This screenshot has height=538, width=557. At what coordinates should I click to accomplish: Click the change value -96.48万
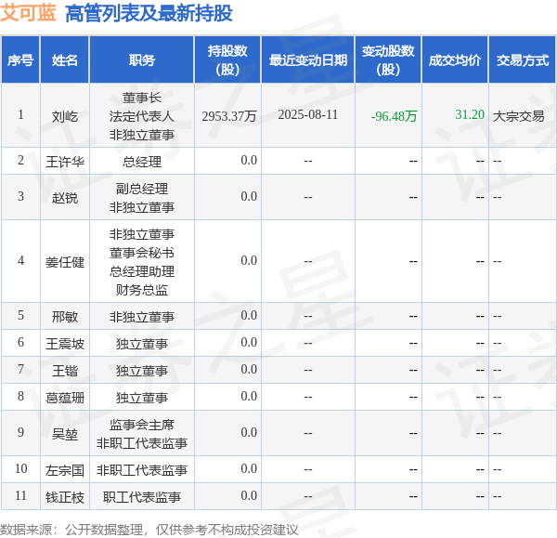pyautogui.click(x=394, y=116)
